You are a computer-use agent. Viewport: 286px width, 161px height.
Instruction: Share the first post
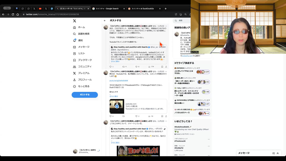166,66
